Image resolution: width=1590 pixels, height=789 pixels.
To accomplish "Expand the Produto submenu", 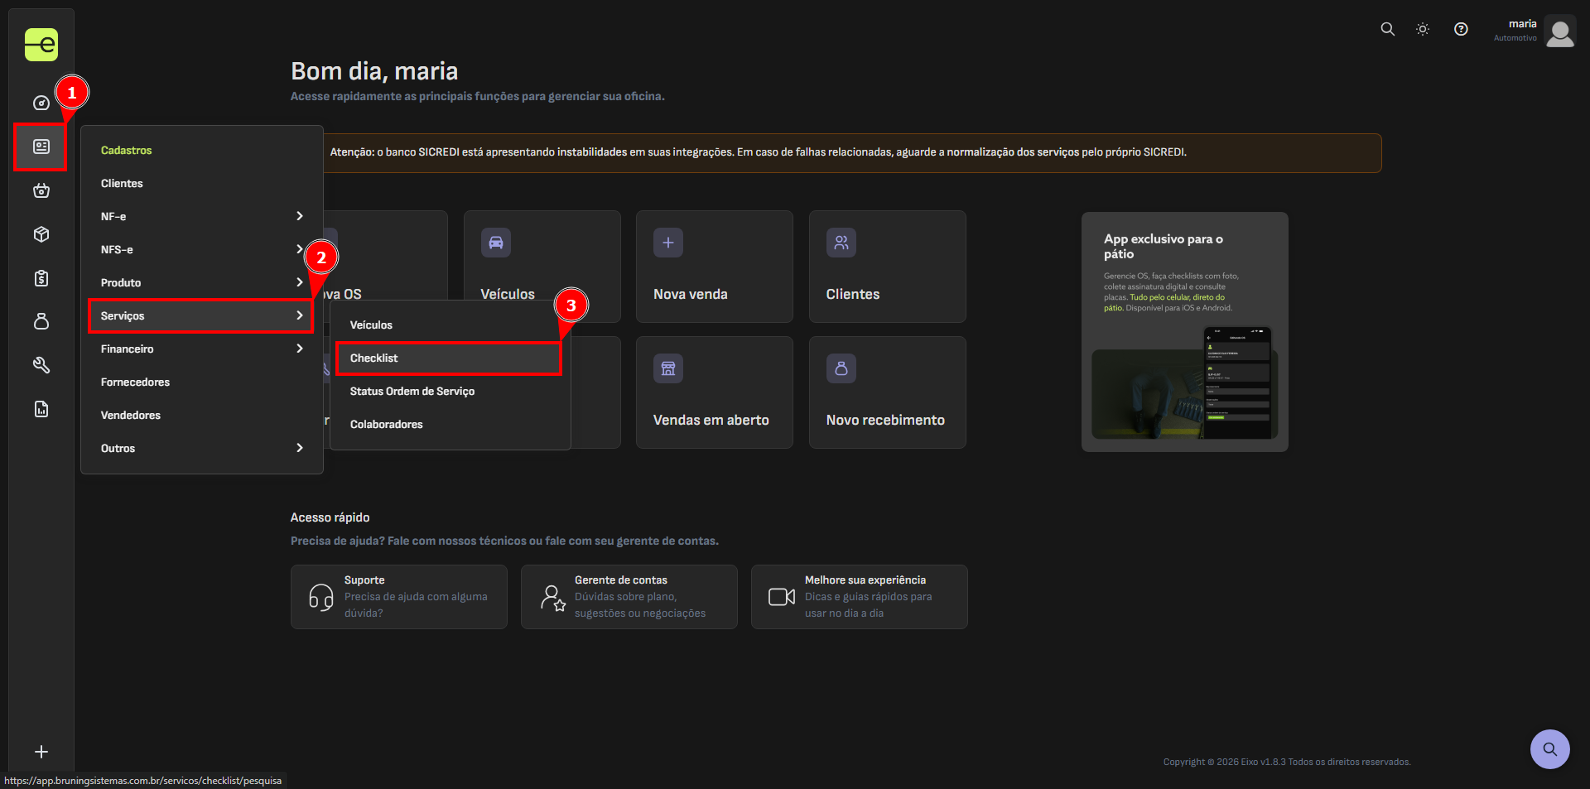I will (202, 283).
